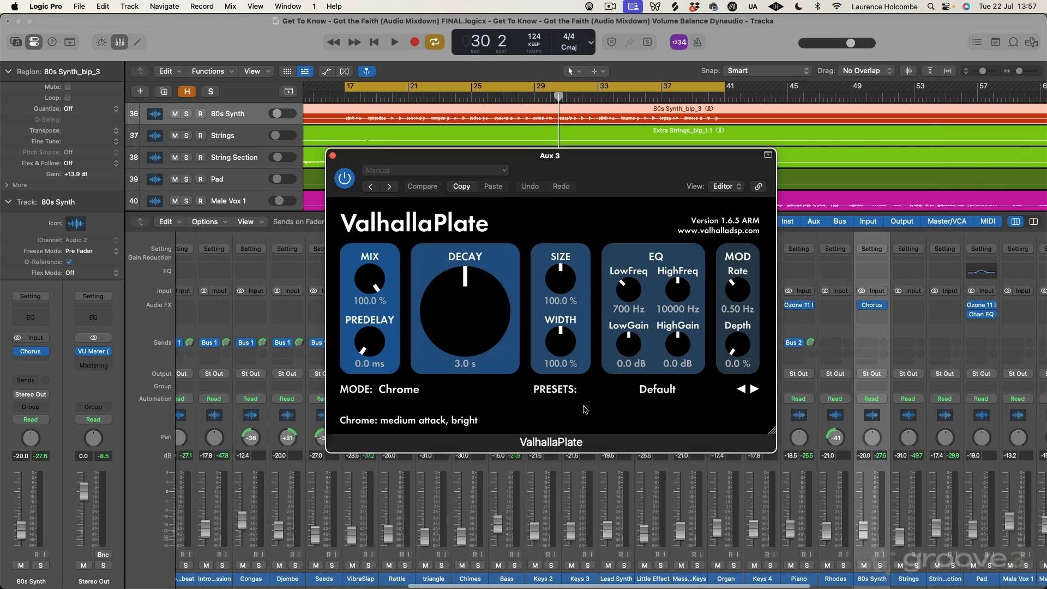Click the Tuner icon in the control bar
The image size is (1047, 589).
(x=629, y=41)
